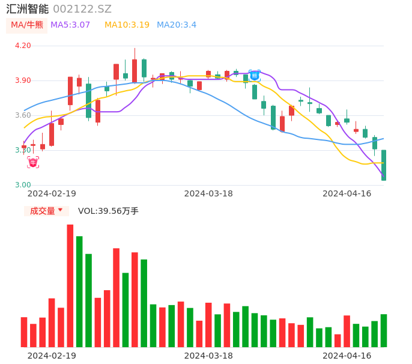Open the 成交量 indicator dropdown
412x364 pixels.
click(46, 211)
